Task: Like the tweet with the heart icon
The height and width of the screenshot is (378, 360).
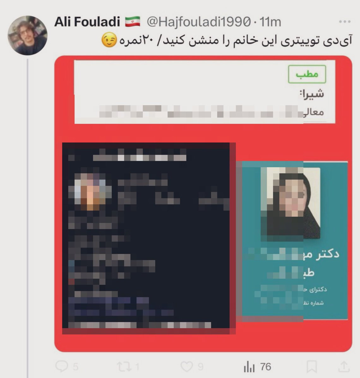Action: (186, 366)
